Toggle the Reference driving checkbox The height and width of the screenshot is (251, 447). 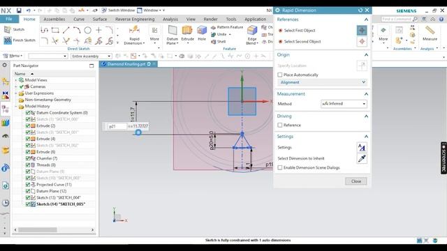[x=280, y=125]
